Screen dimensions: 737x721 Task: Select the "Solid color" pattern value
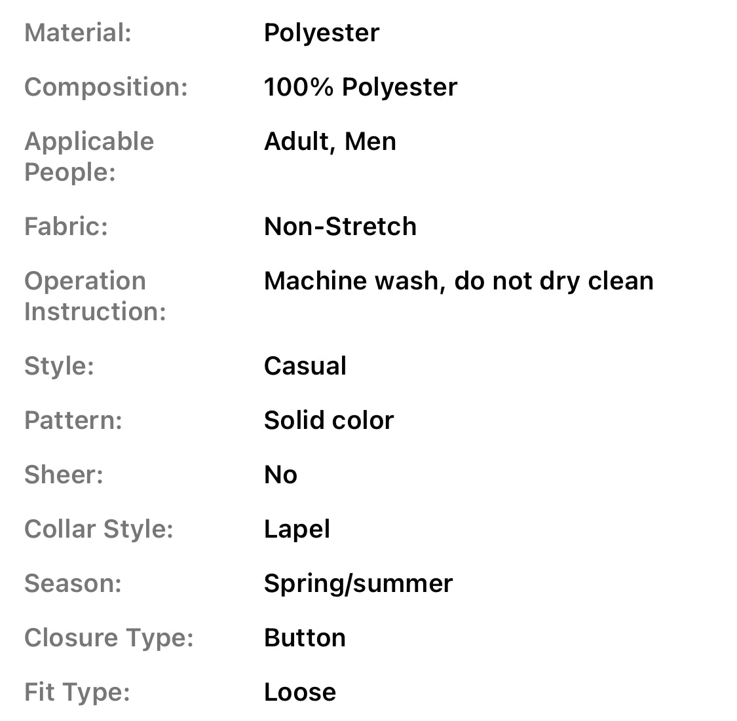click(x=329, y=420)
